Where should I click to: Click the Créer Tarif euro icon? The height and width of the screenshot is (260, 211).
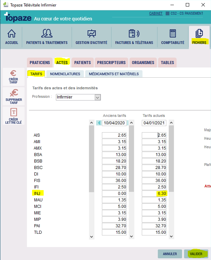tap(13, 73)
